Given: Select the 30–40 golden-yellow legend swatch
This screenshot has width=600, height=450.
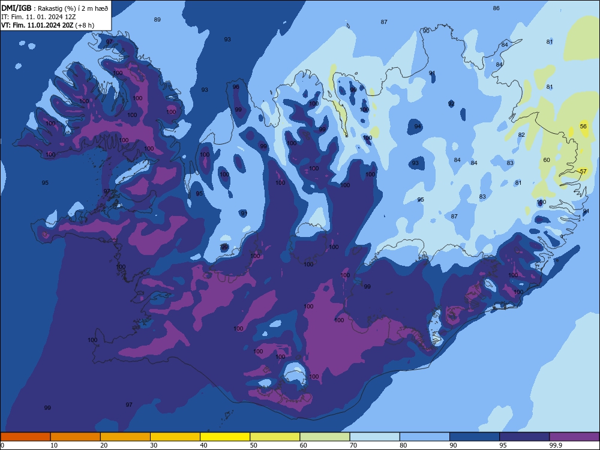Looking at the screenshot, I should click(x=175, y=437).
